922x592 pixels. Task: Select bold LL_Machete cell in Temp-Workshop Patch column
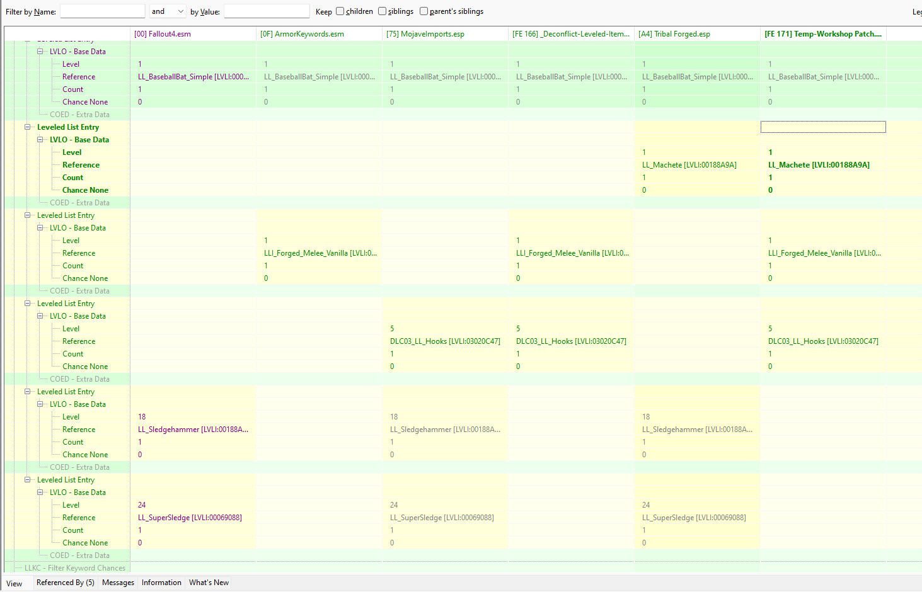point(823,165)
